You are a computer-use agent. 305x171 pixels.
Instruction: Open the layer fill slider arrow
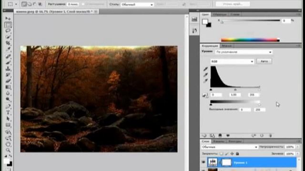(x=298, y=153)
